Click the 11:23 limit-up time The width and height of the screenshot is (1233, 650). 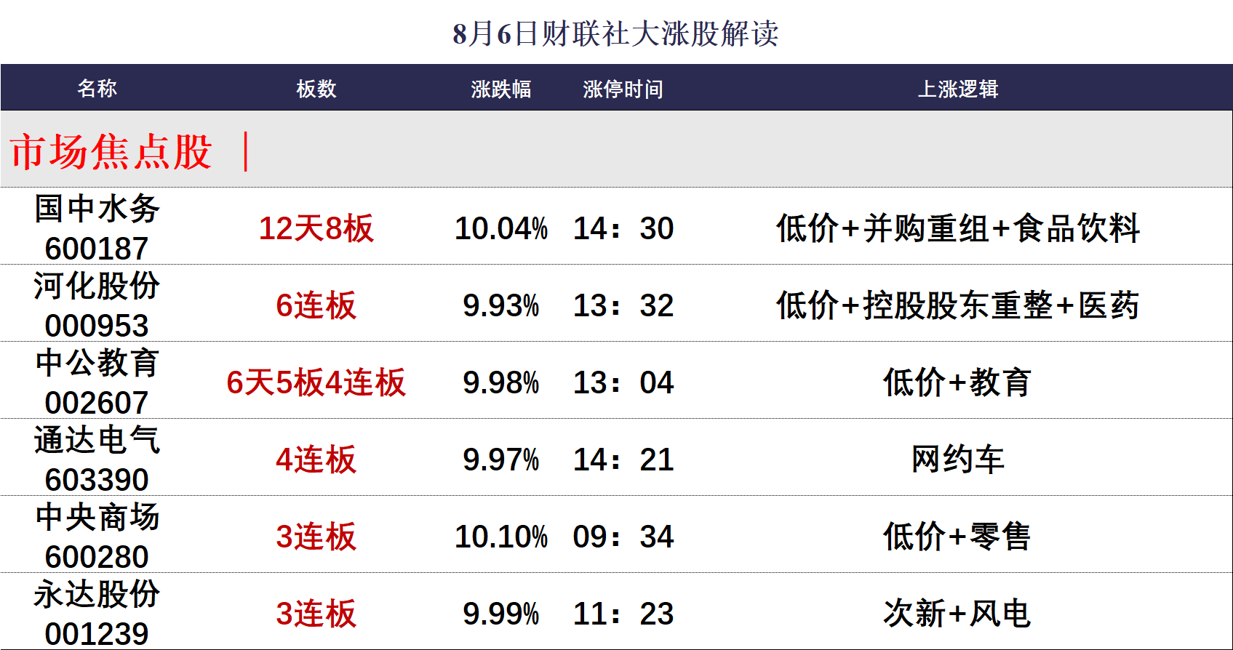[x=623, y=614]
